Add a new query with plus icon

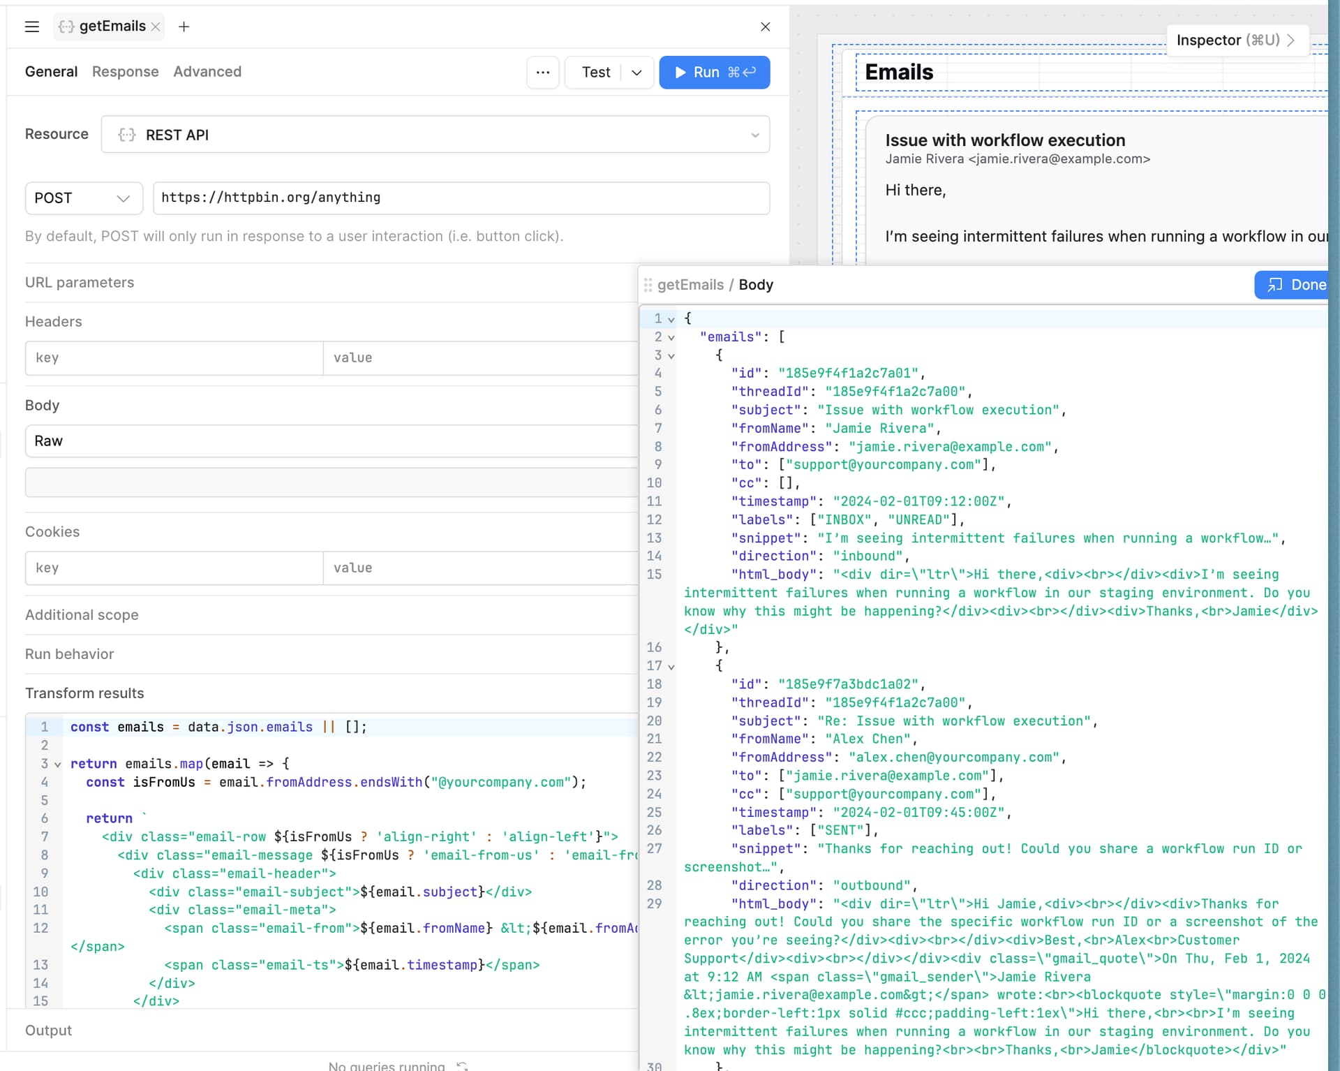click(x=184, y=27)
